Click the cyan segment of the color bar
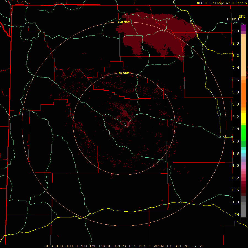Image resolution: width=248 pixels, height=248 pixels. click(x=243, y=152)
